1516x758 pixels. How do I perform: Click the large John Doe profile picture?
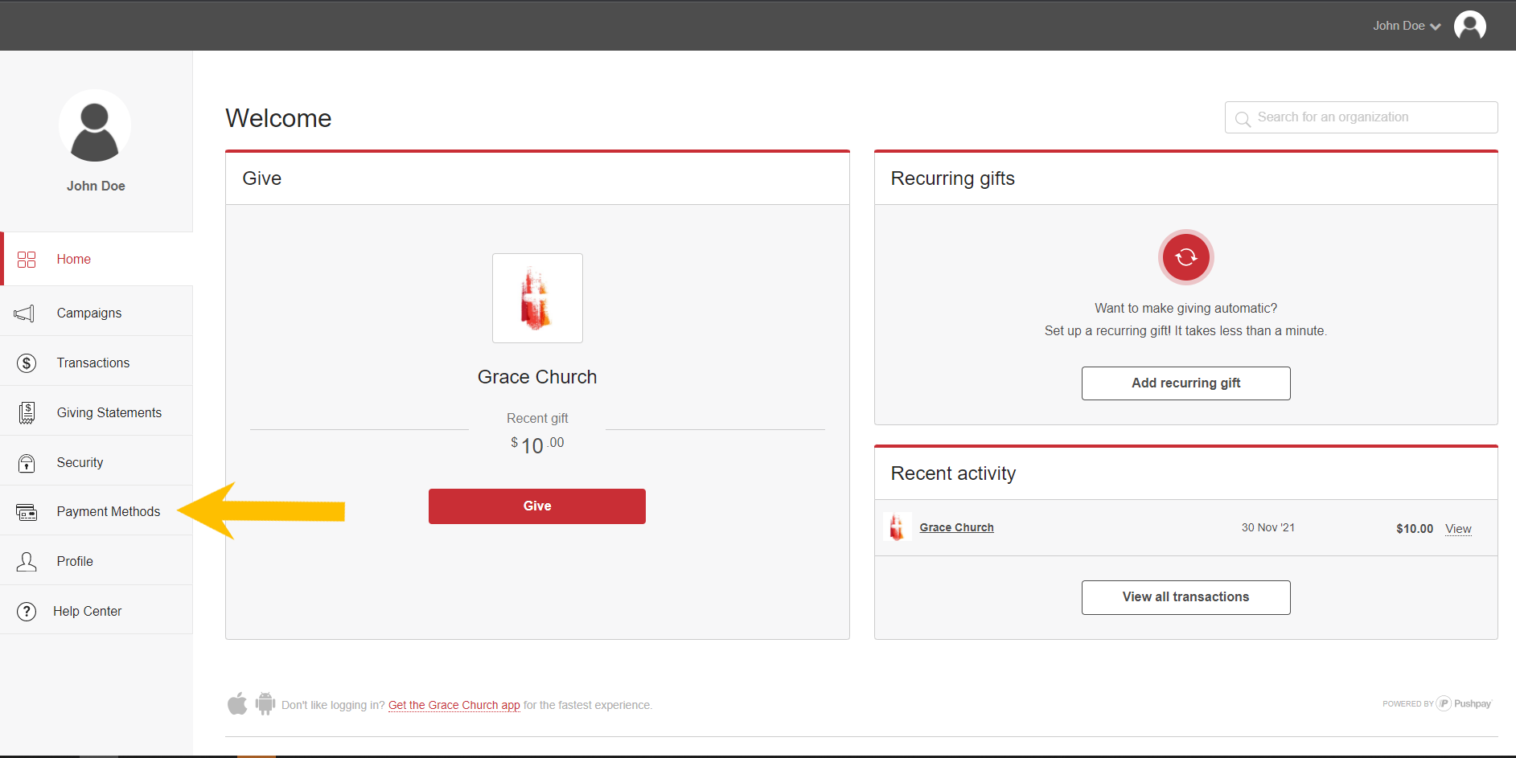click(x=95, y=125)
